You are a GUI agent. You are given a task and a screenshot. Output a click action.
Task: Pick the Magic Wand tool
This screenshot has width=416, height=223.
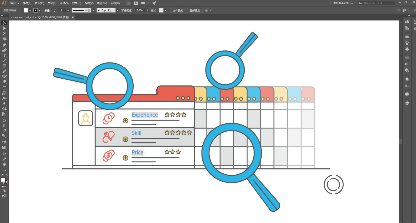tap(4, 34)
